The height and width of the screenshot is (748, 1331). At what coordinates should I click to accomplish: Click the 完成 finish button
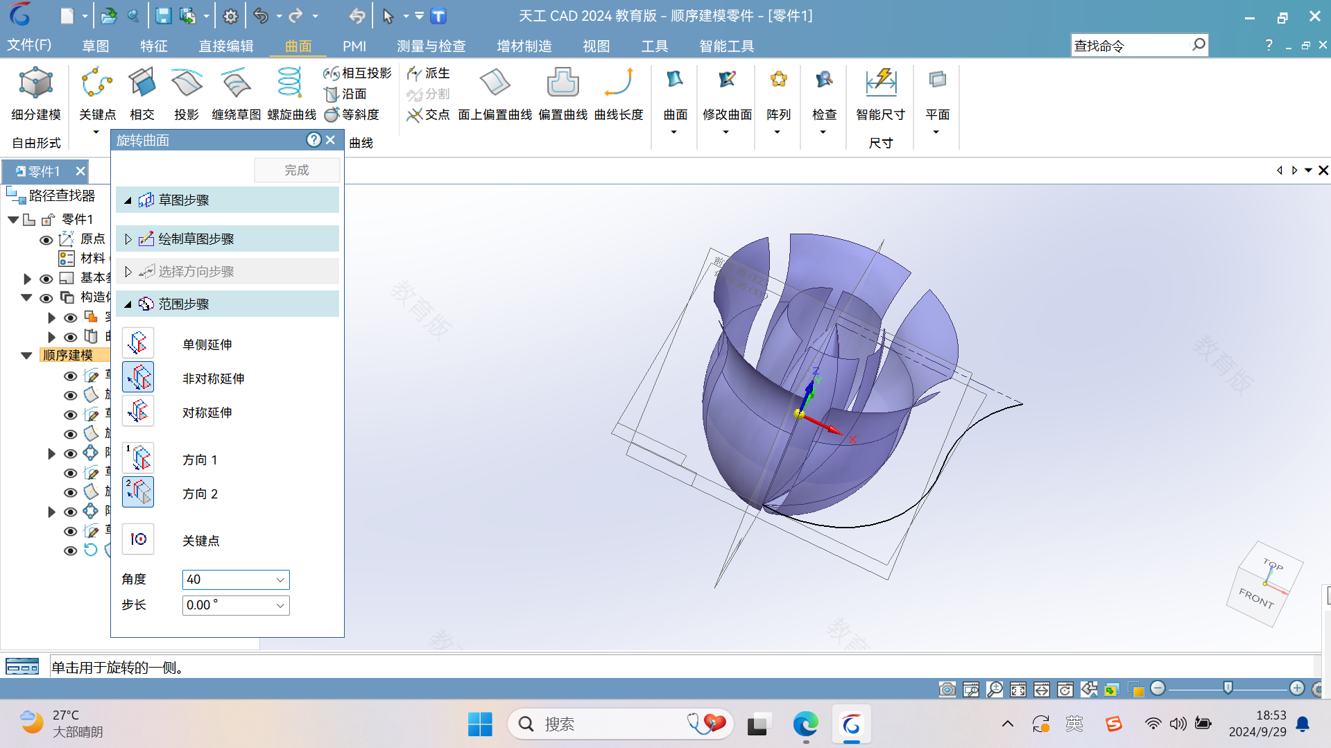297,170
